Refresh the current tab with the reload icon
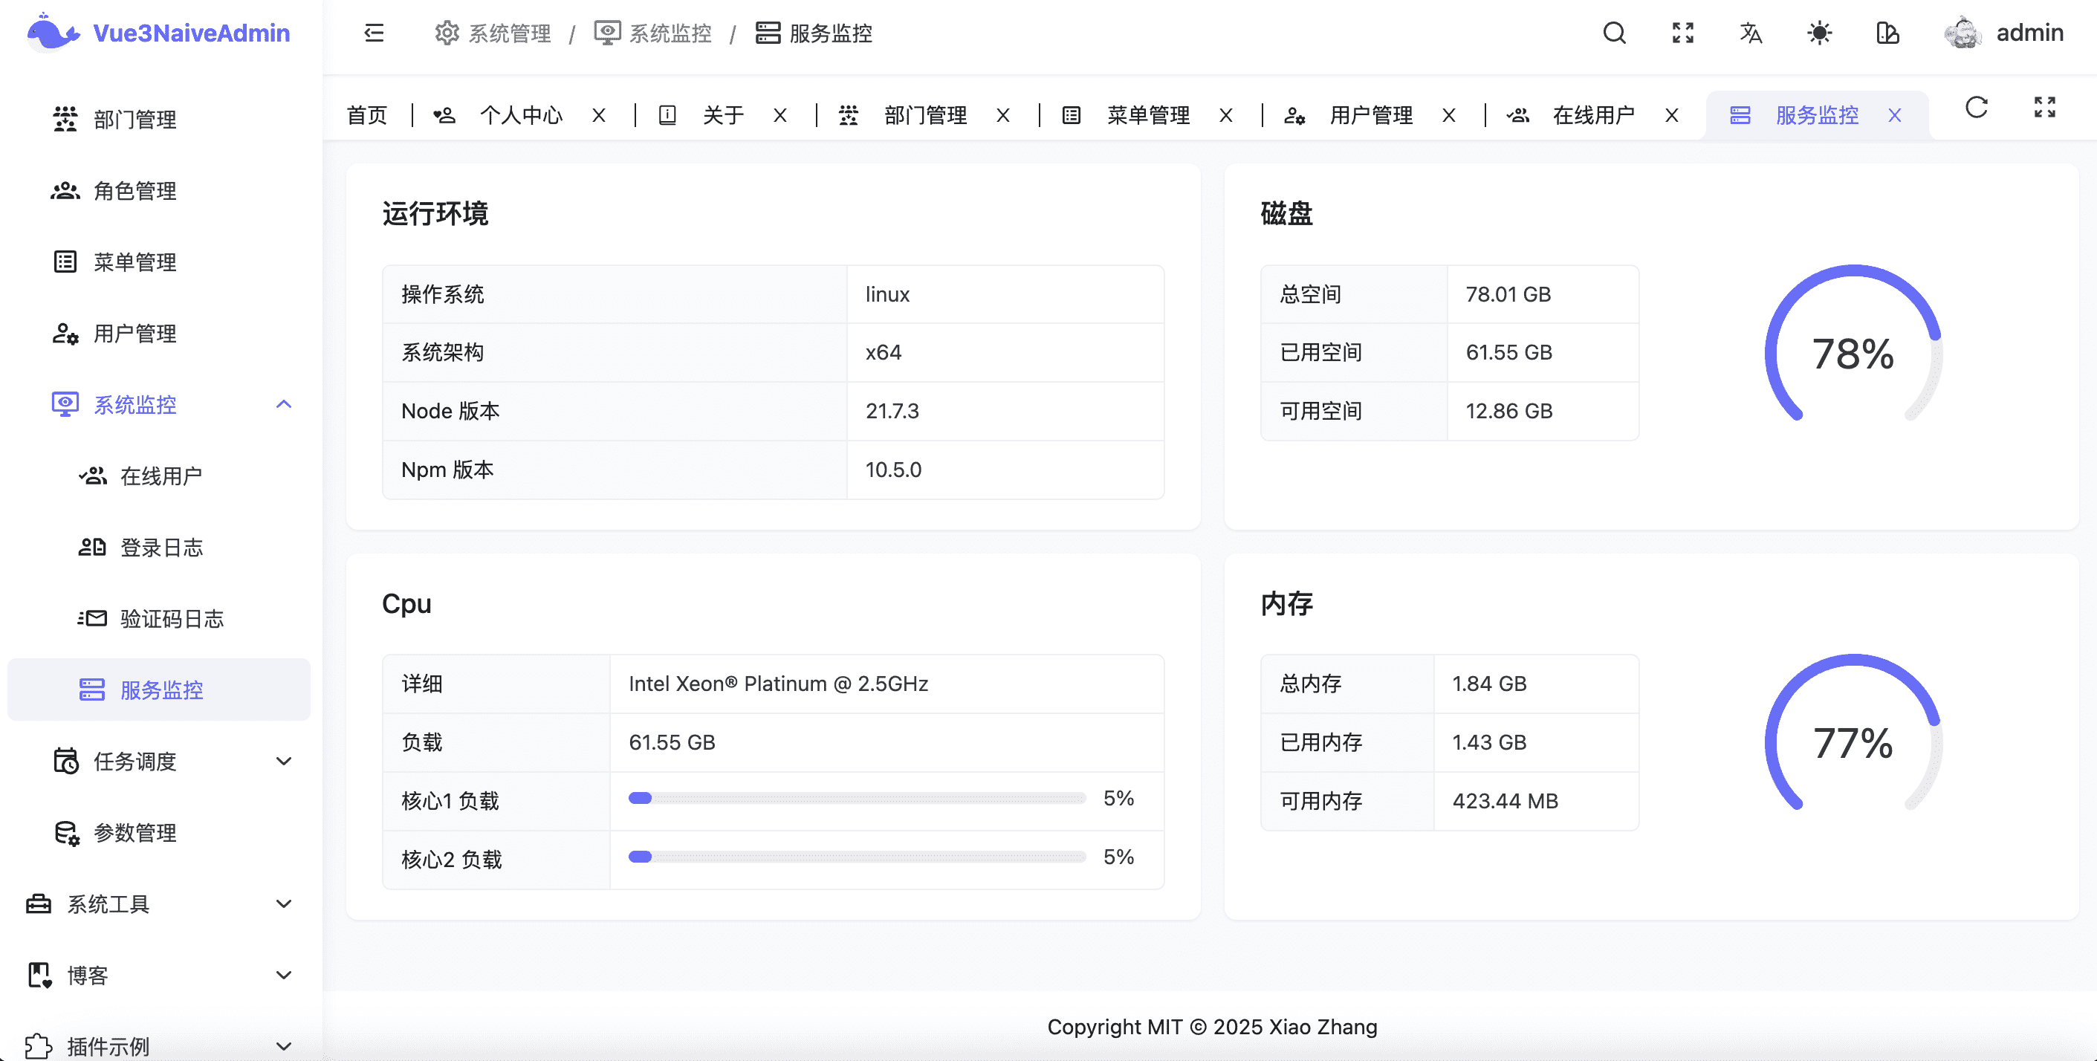This screenshot has height=1061, width=2097. [x=1977, y=108]
